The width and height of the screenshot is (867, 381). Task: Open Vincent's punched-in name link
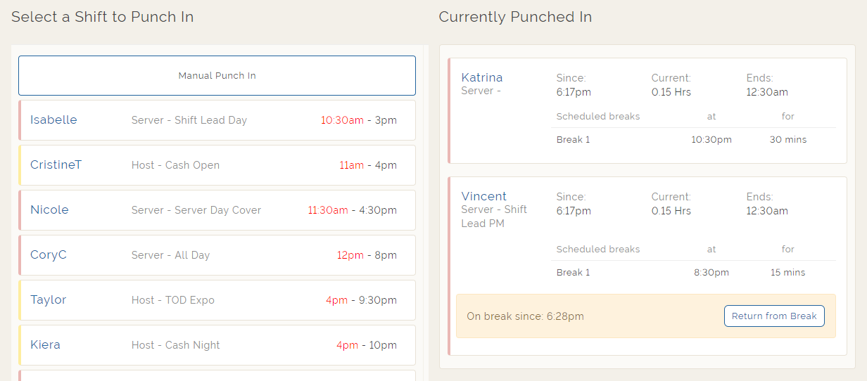[483, 196]
